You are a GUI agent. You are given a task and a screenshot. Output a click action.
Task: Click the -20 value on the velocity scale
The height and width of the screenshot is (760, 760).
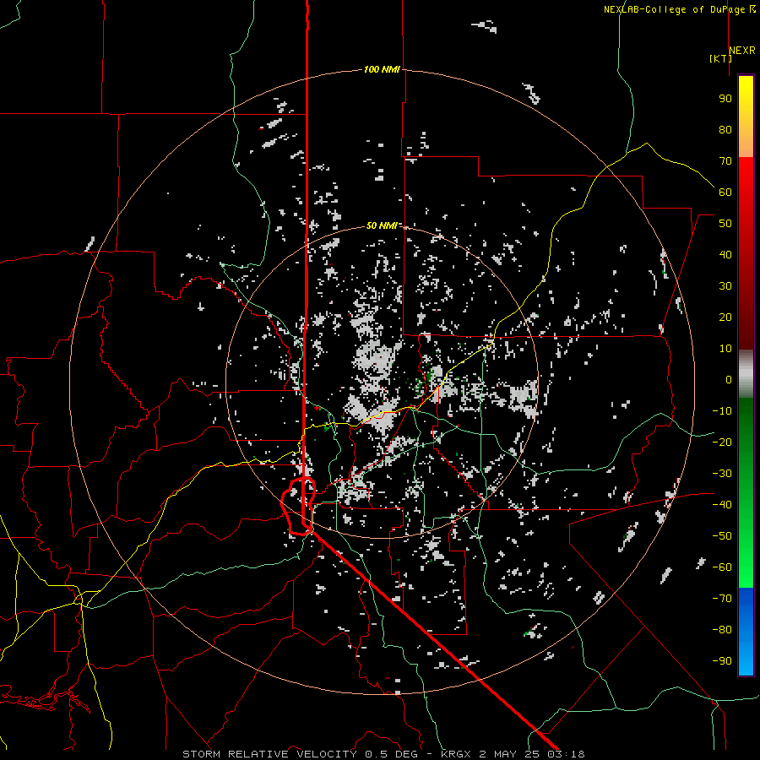click(x=722, y=442)
